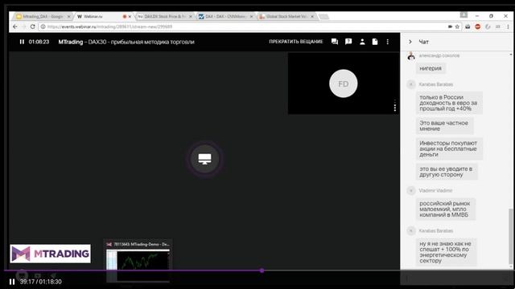
Task: Click the российский рынок малоемкий message
Action: tap(446, 209)
